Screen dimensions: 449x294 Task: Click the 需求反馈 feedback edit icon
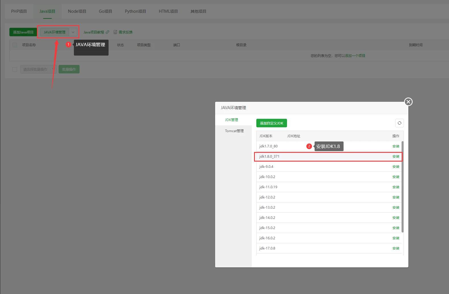(x=115, y=32)
